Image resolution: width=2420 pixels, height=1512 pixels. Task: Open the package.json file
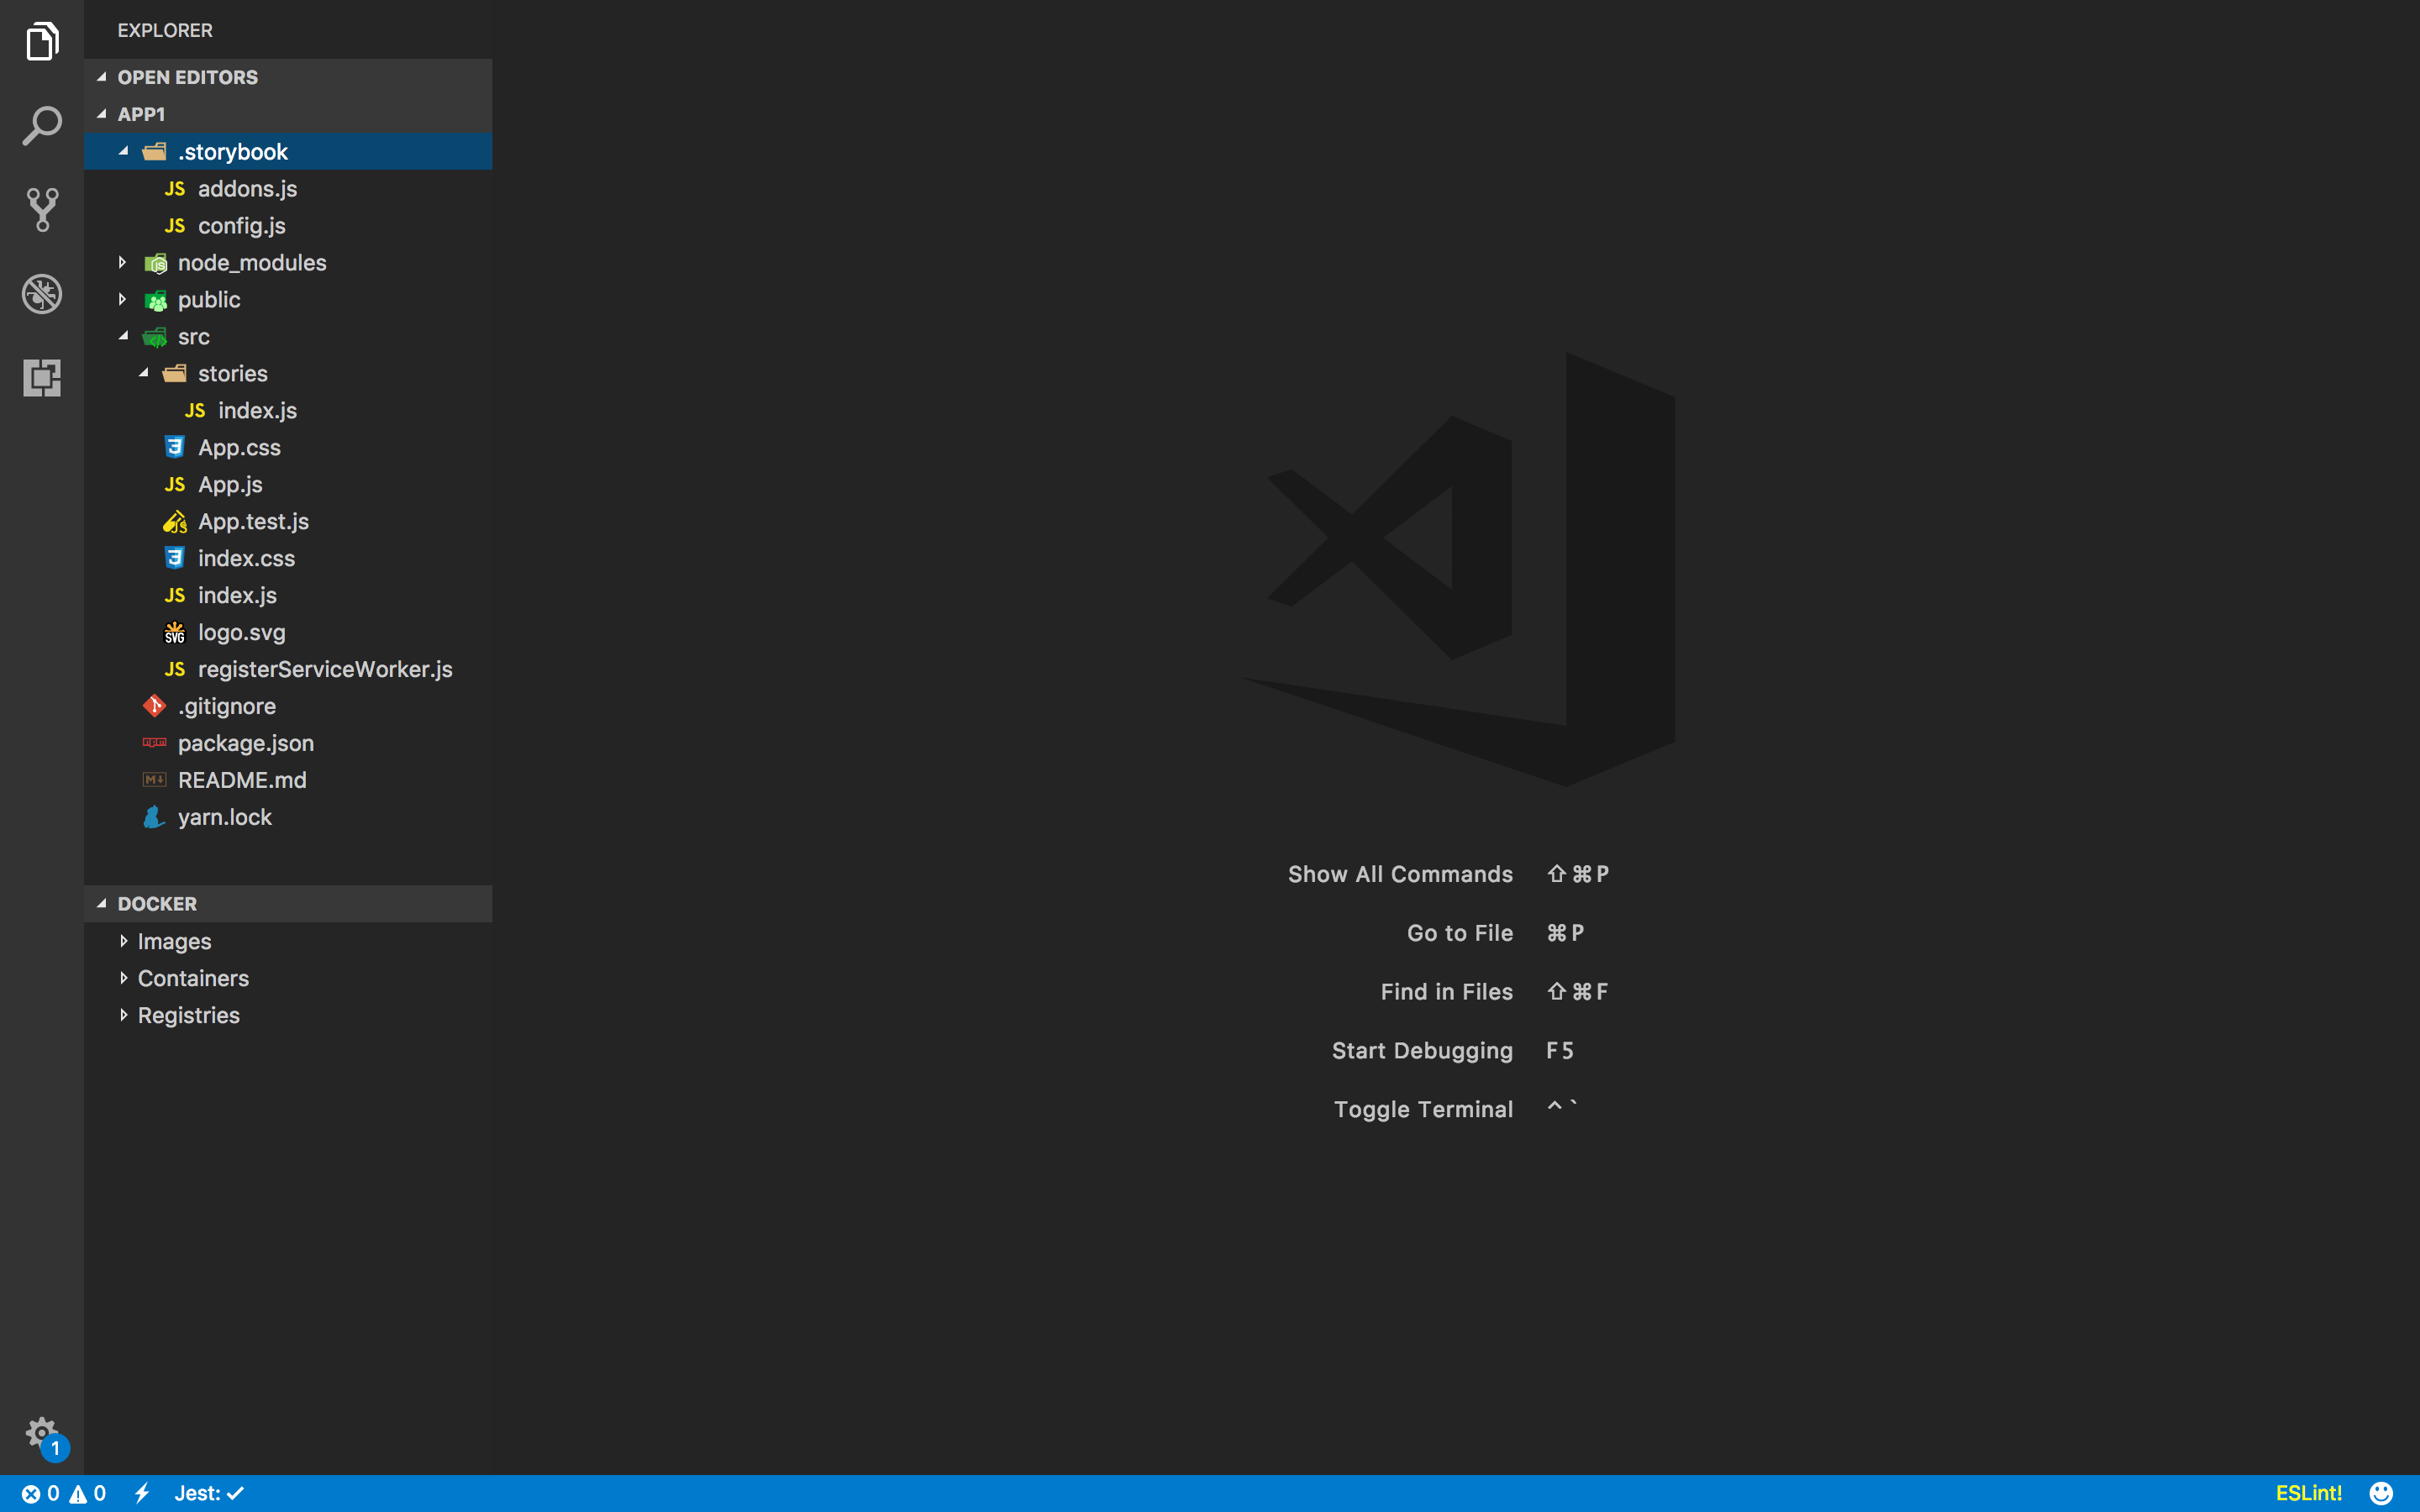click(x=245, y=743)
